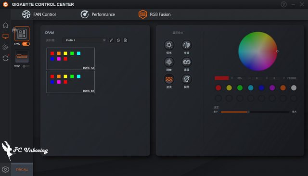Select the DDR5_A2 memory LED zone
Image resolution: width=308 pixels, height=176 pixels.
click(71, 59)
